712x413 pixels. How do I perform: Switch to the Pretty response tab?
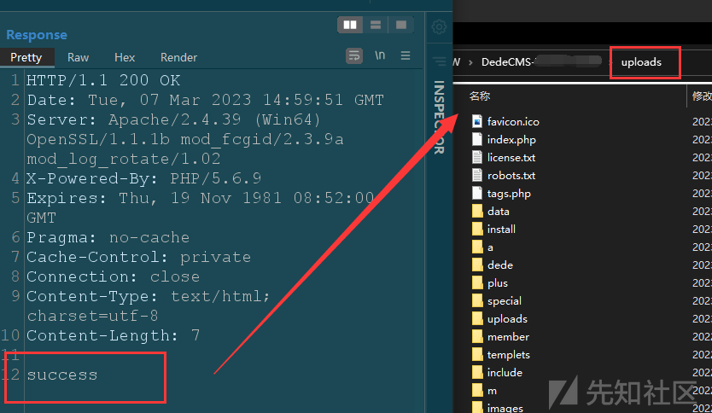26,58
